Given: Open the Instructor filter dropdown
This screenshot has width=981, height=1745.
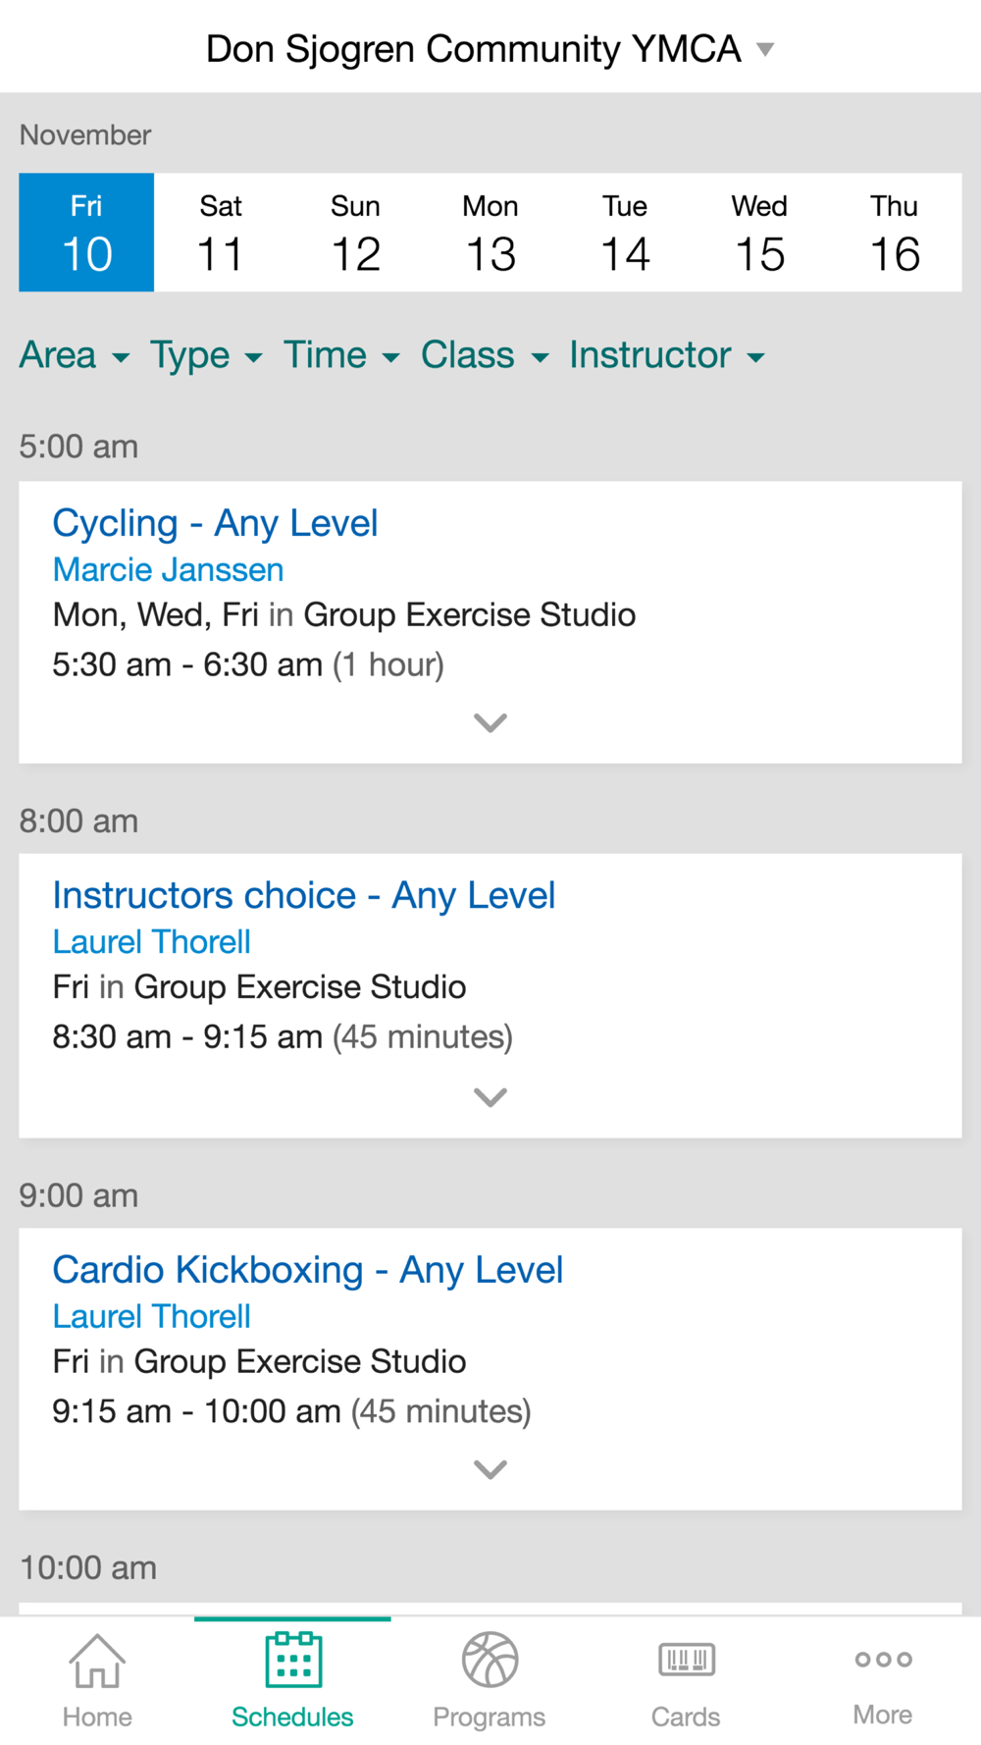Looking at the screenshot, I should pos(667,355).
